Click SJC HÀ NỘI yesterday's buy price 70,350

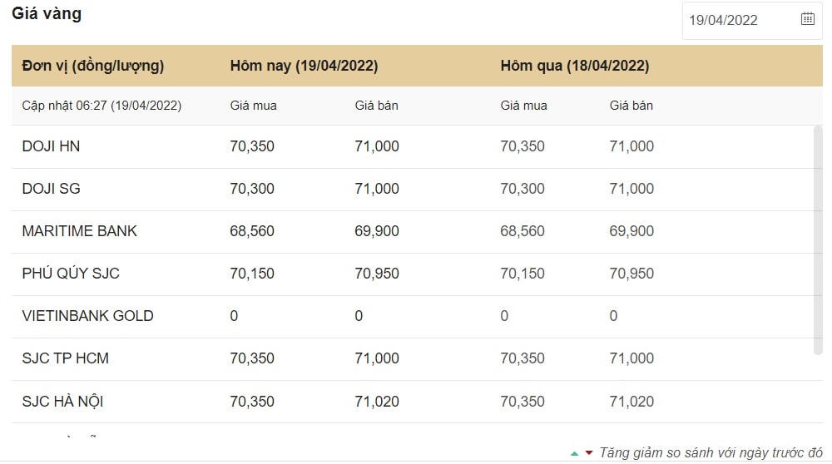pos(522,402)
